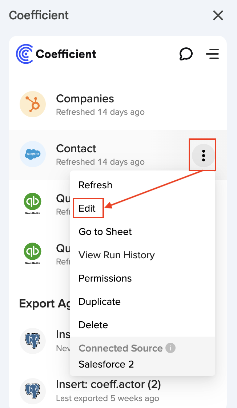The width and height of the screenshot is (237, 408).
Task: Click the first QuickBooks import icon
Action: click(32, 203)
